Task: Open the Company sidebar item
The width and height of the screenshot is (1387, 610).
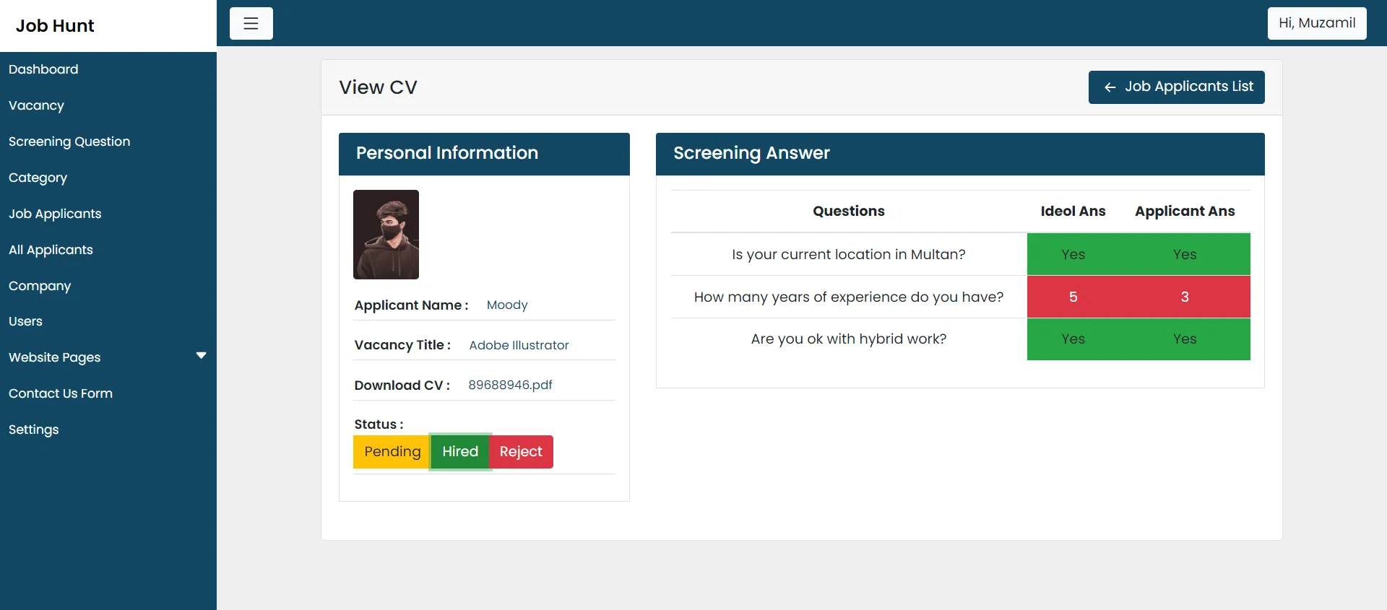Action: (x=40, y=286)
